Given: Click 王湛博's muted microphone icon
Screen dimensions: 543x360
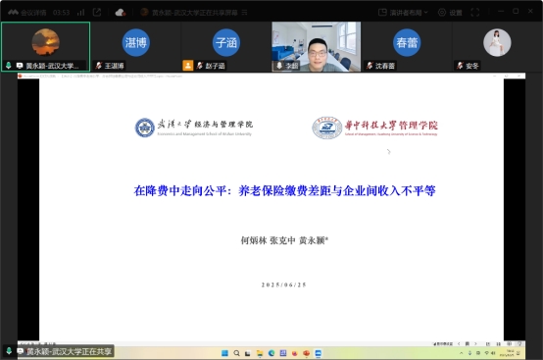Looking at the screenshot, I should coord(99,65).
